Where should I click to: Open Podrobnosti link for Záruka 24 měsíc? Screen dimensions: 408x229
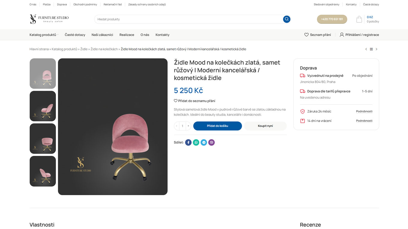click(364, 111)
